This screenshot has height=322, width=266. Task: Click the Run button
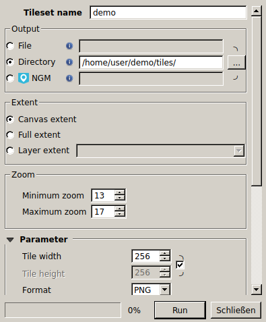(x=180, y=311)
